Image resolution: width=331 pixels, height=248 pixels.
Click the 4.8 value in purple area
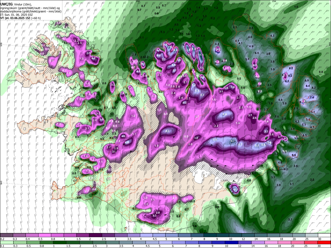pos(225,114)
